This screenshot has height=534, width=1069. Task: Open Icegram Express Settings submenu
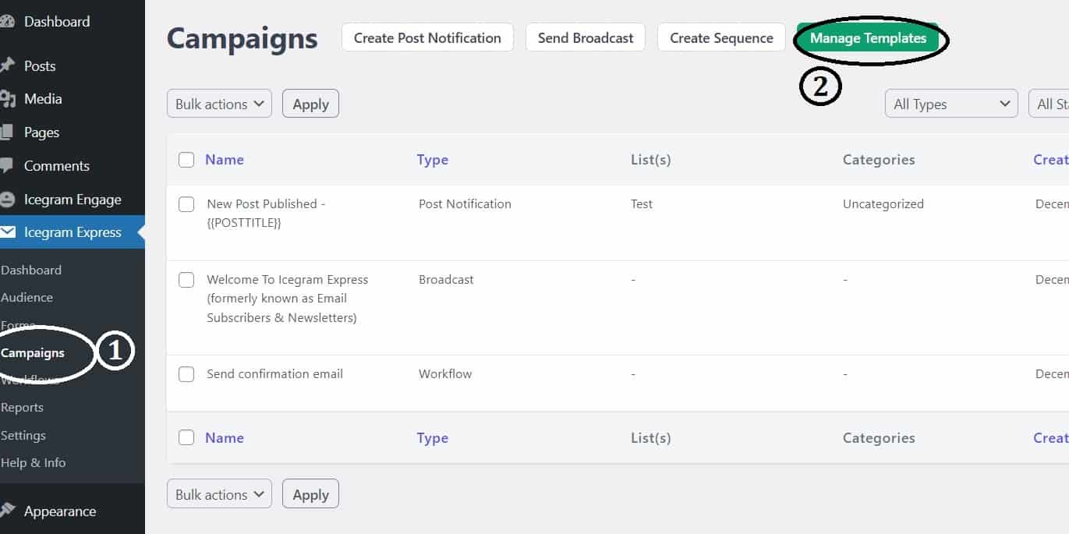click(x=23, y=436)
